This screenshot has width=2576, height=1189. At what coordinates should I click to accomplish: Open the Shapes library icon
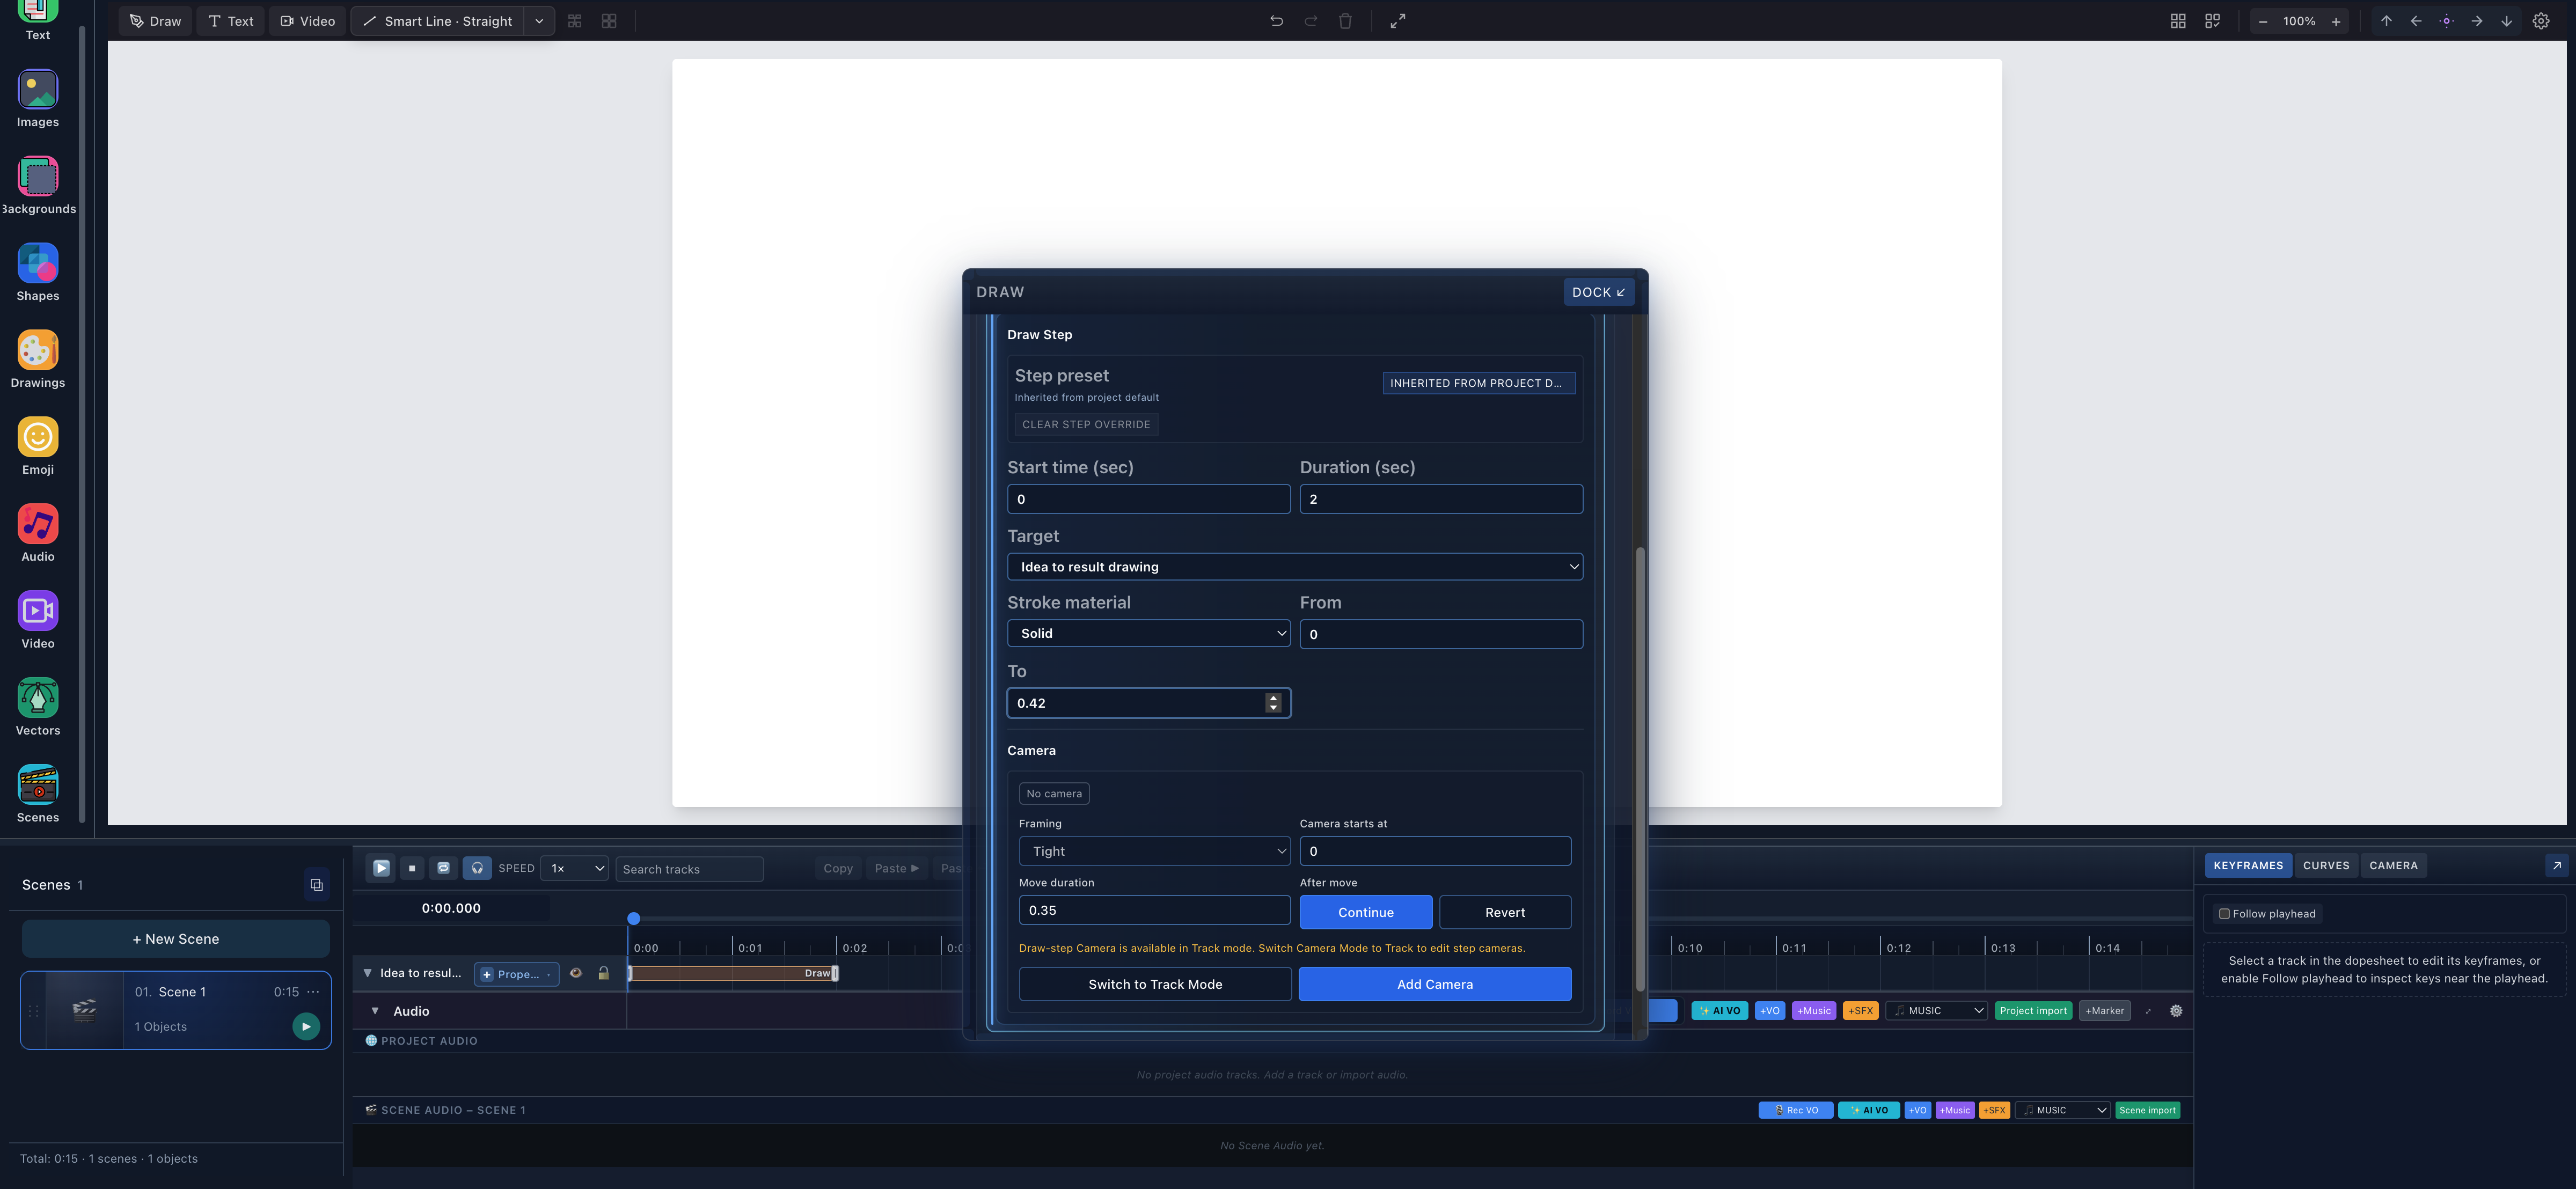tap(38, 263)
